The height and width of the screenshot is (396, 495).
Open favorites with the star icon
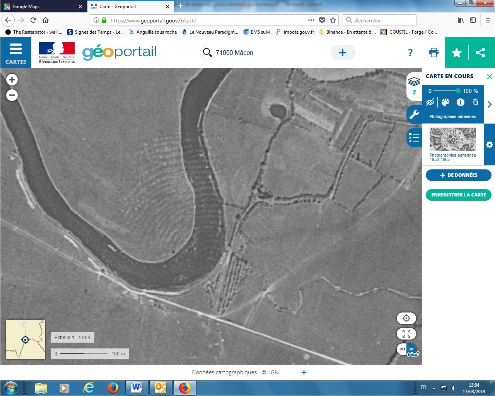tap(457, 53)
